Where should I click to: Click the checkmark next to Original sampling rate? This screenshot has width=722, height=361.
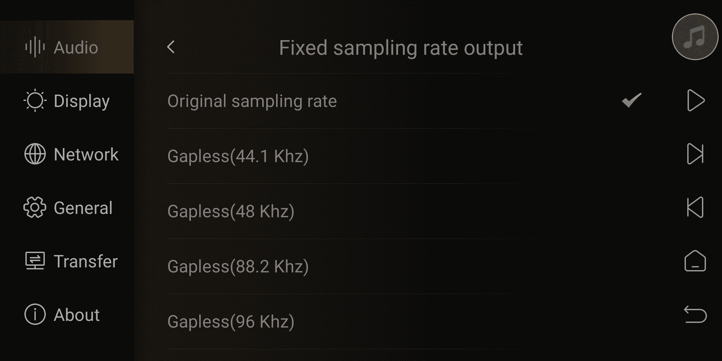[x=631, y=100]
